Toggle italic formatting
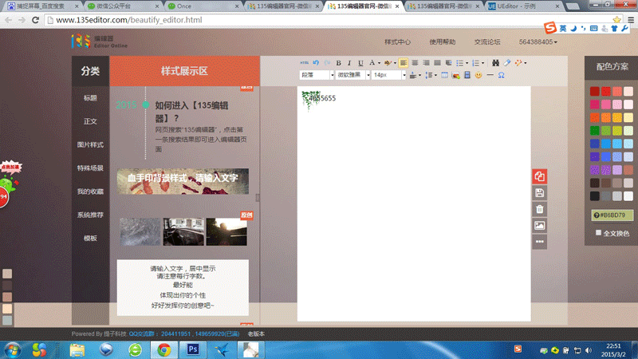The image size is (638, 359). click(349, 63)
